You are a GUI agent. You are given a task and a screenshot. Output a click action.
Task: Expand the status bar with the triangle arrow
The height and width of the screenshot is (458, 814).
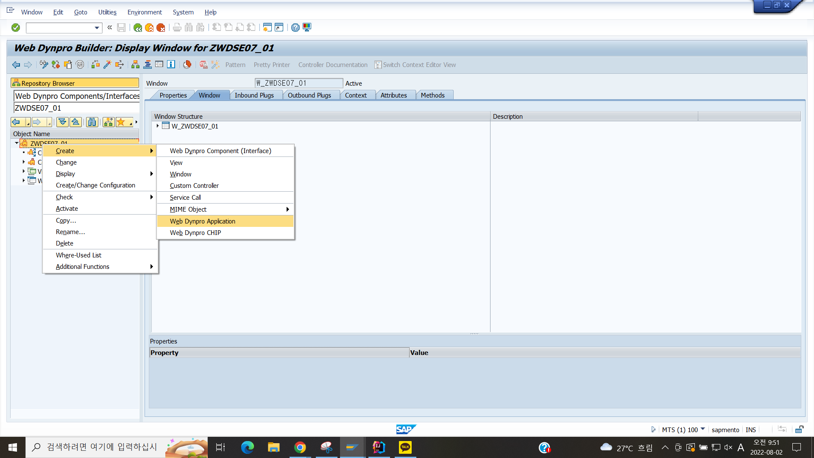pyautogui.click(x=653, y=430)
